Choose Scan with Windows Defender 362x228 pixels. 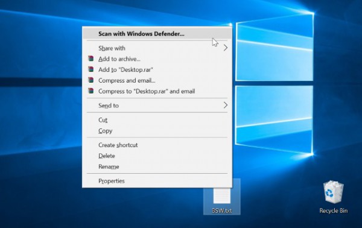(157, 34)
